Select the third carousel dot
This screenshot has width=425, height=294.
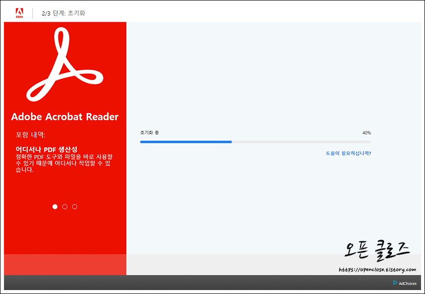pos(74,206)
